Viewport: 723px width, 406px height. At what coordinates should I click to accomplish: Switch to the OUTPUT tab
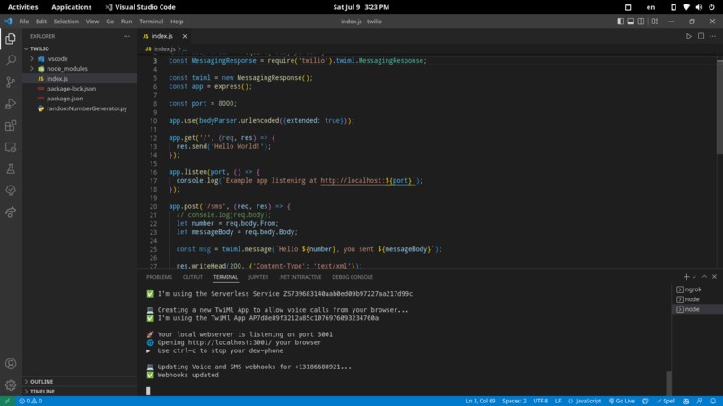click(x=193, y=277)
